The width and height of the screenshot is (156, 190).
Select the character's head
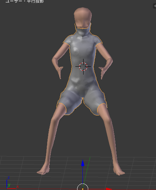click(x=83, y=18)
